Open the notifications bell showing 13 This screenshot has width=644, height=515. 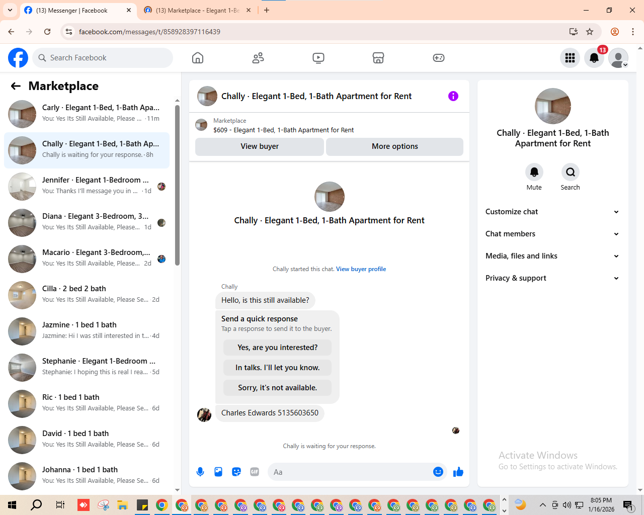(594, 58)
